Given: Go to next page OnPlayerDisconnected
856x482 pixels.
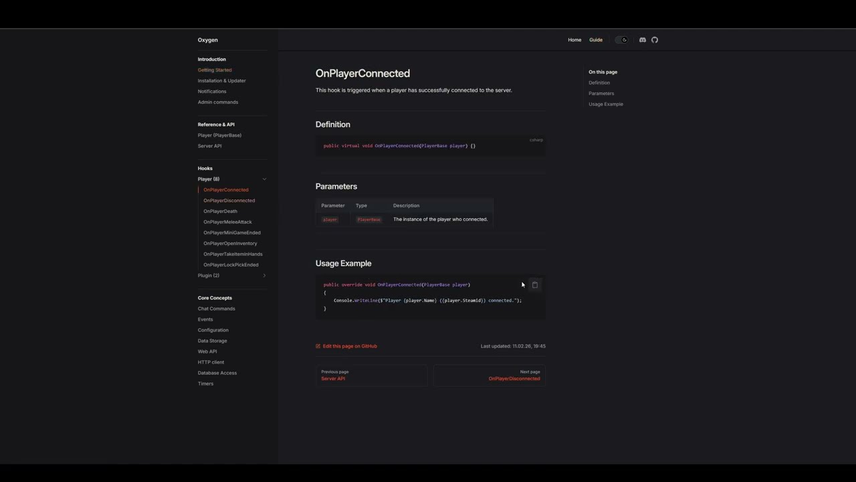Looking at the screenshot, I should tap(490, 376).
